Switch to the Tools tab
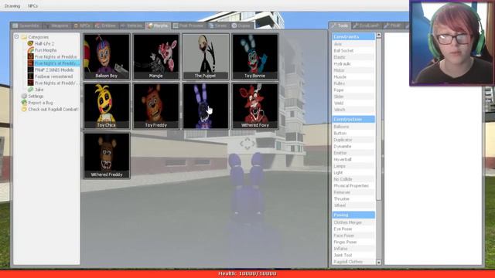495x278 pixels. (340, 25)
